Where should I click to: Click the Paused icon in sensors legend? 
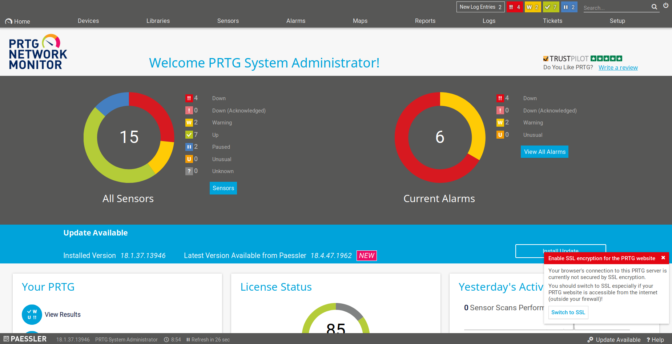189,147
